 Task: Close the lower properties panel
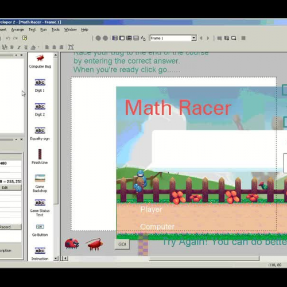(x=21, y=139)
